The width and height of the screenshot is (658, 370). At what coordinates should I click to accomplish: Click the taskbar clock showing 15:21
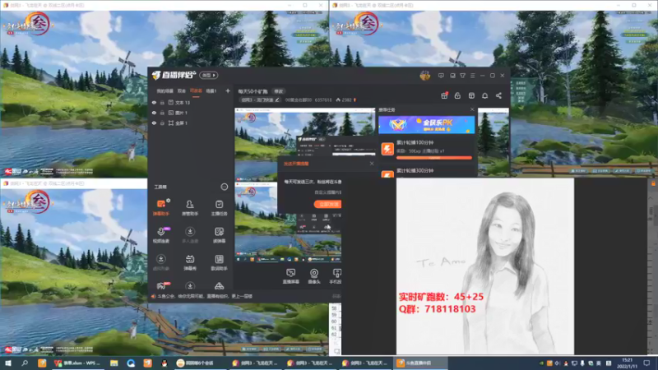627,363
